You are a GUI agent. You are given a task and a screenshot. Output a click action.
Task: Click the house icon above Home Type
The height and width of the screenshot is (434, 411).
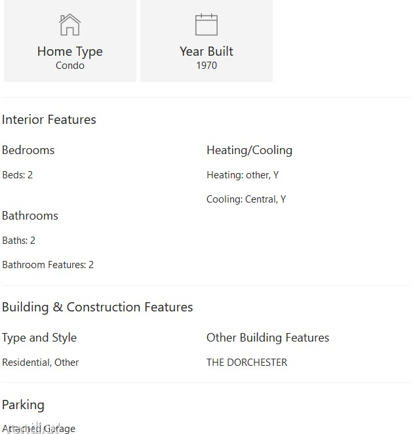[69, 25]
